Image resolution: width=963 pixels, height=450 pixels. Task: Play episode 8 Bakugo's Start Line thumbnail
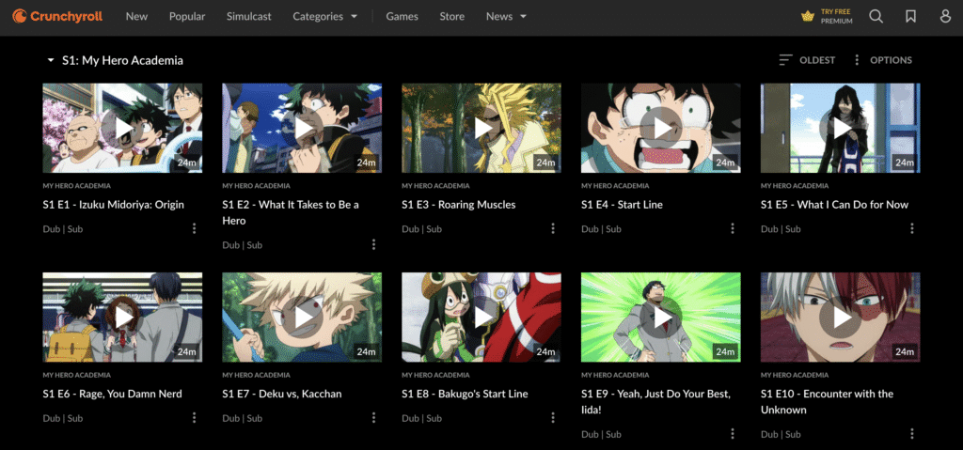(x=481, y=318)
